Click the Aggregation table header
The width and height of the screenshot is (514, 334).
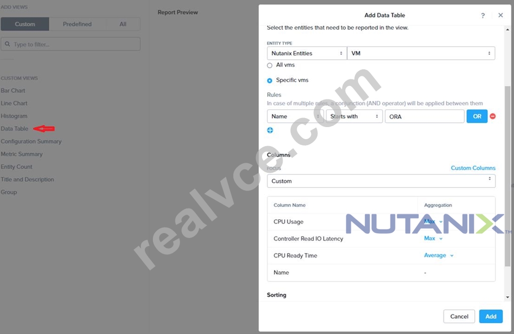pos(438,205)
